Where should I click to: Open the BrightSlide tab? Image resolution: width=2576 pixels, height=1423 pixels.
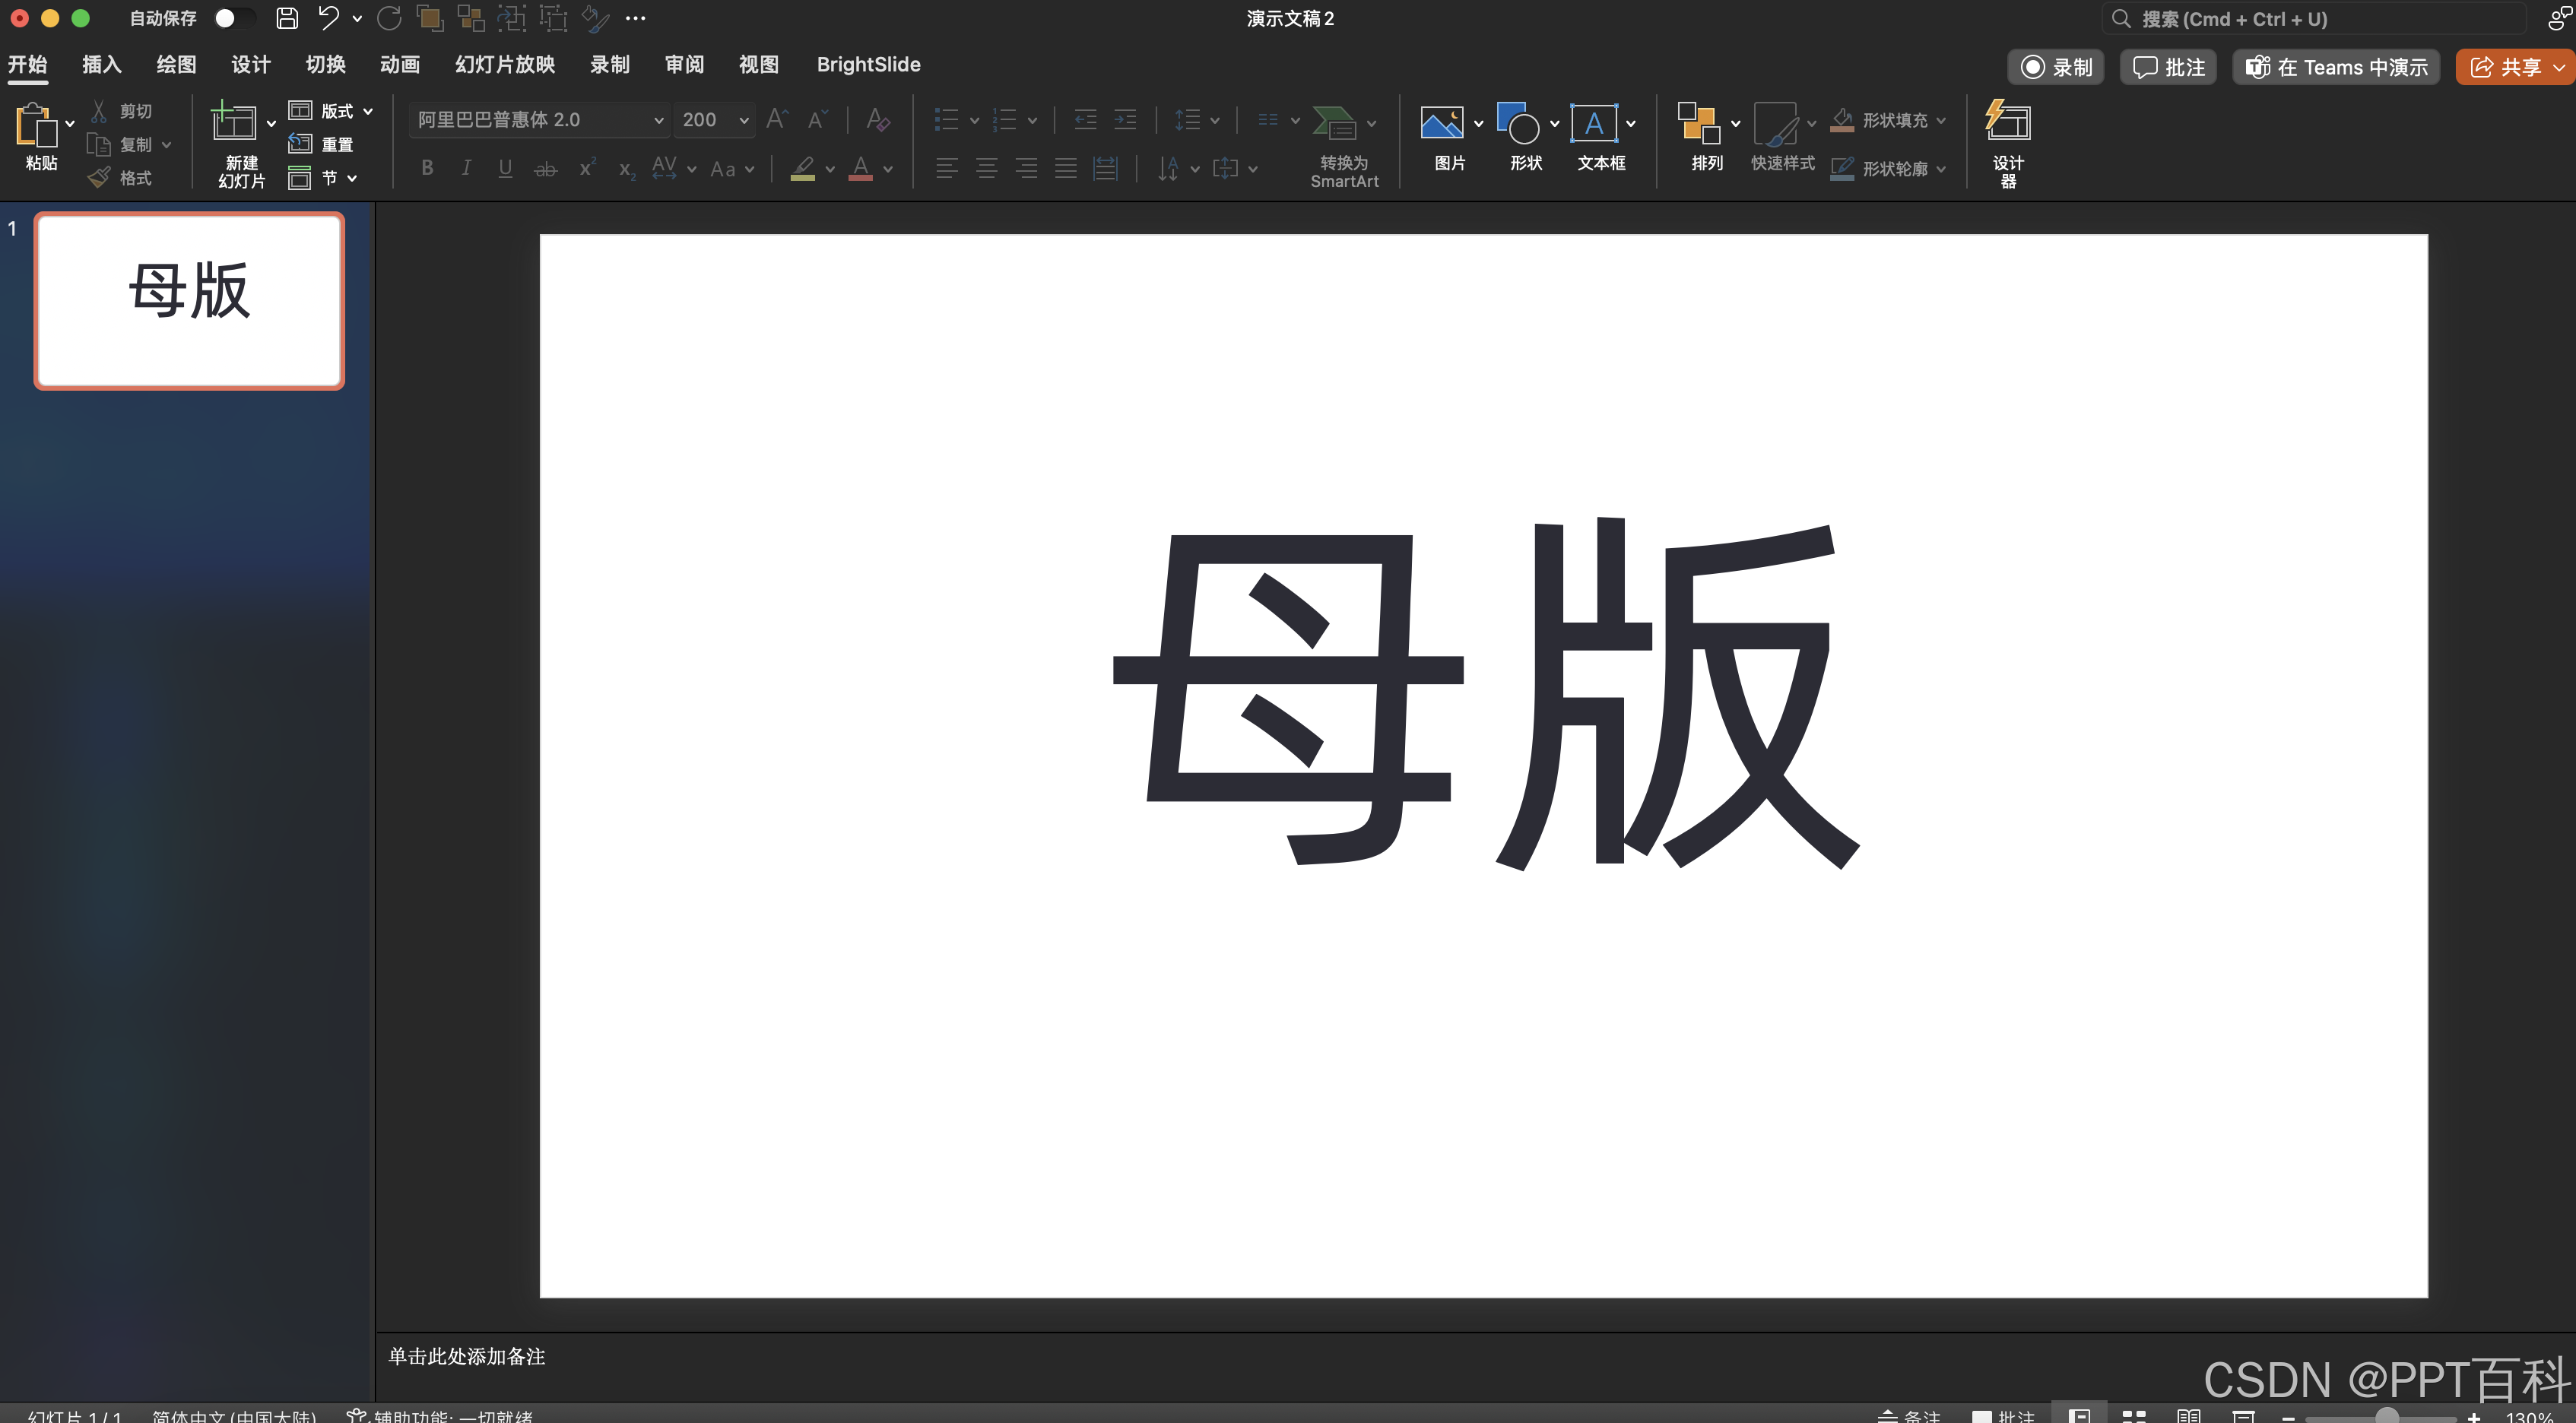868,65
